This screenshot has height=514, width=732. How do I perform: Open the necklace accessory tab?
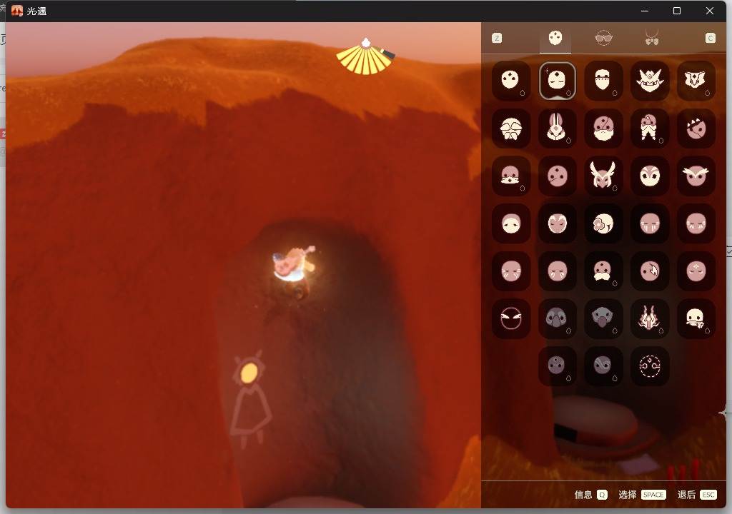pos(652,38)
